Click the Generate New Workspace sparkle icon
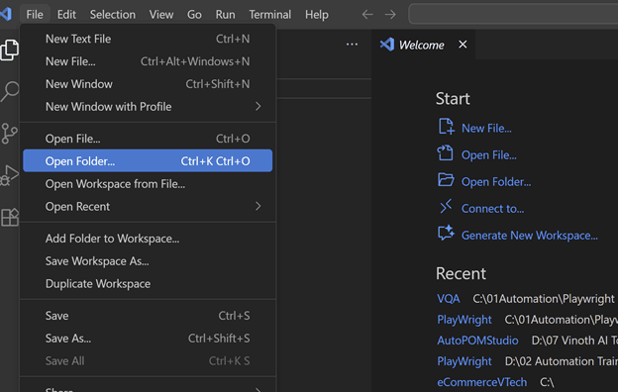618x392 pixels. pyautogui.click(x=446, y=233)
